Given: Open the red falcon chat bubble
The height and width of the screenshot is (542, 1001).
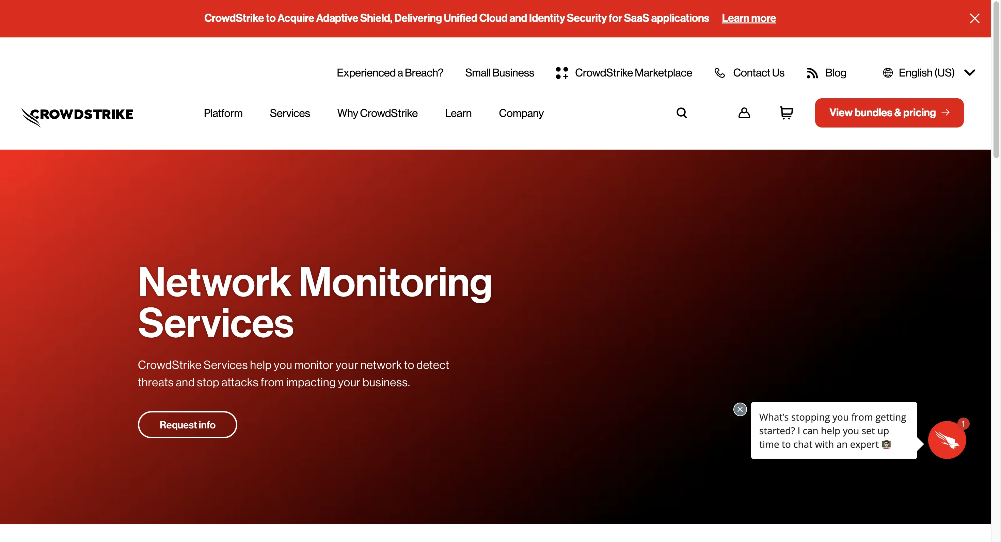Looking at the screenshot, I should click(947, 440).
